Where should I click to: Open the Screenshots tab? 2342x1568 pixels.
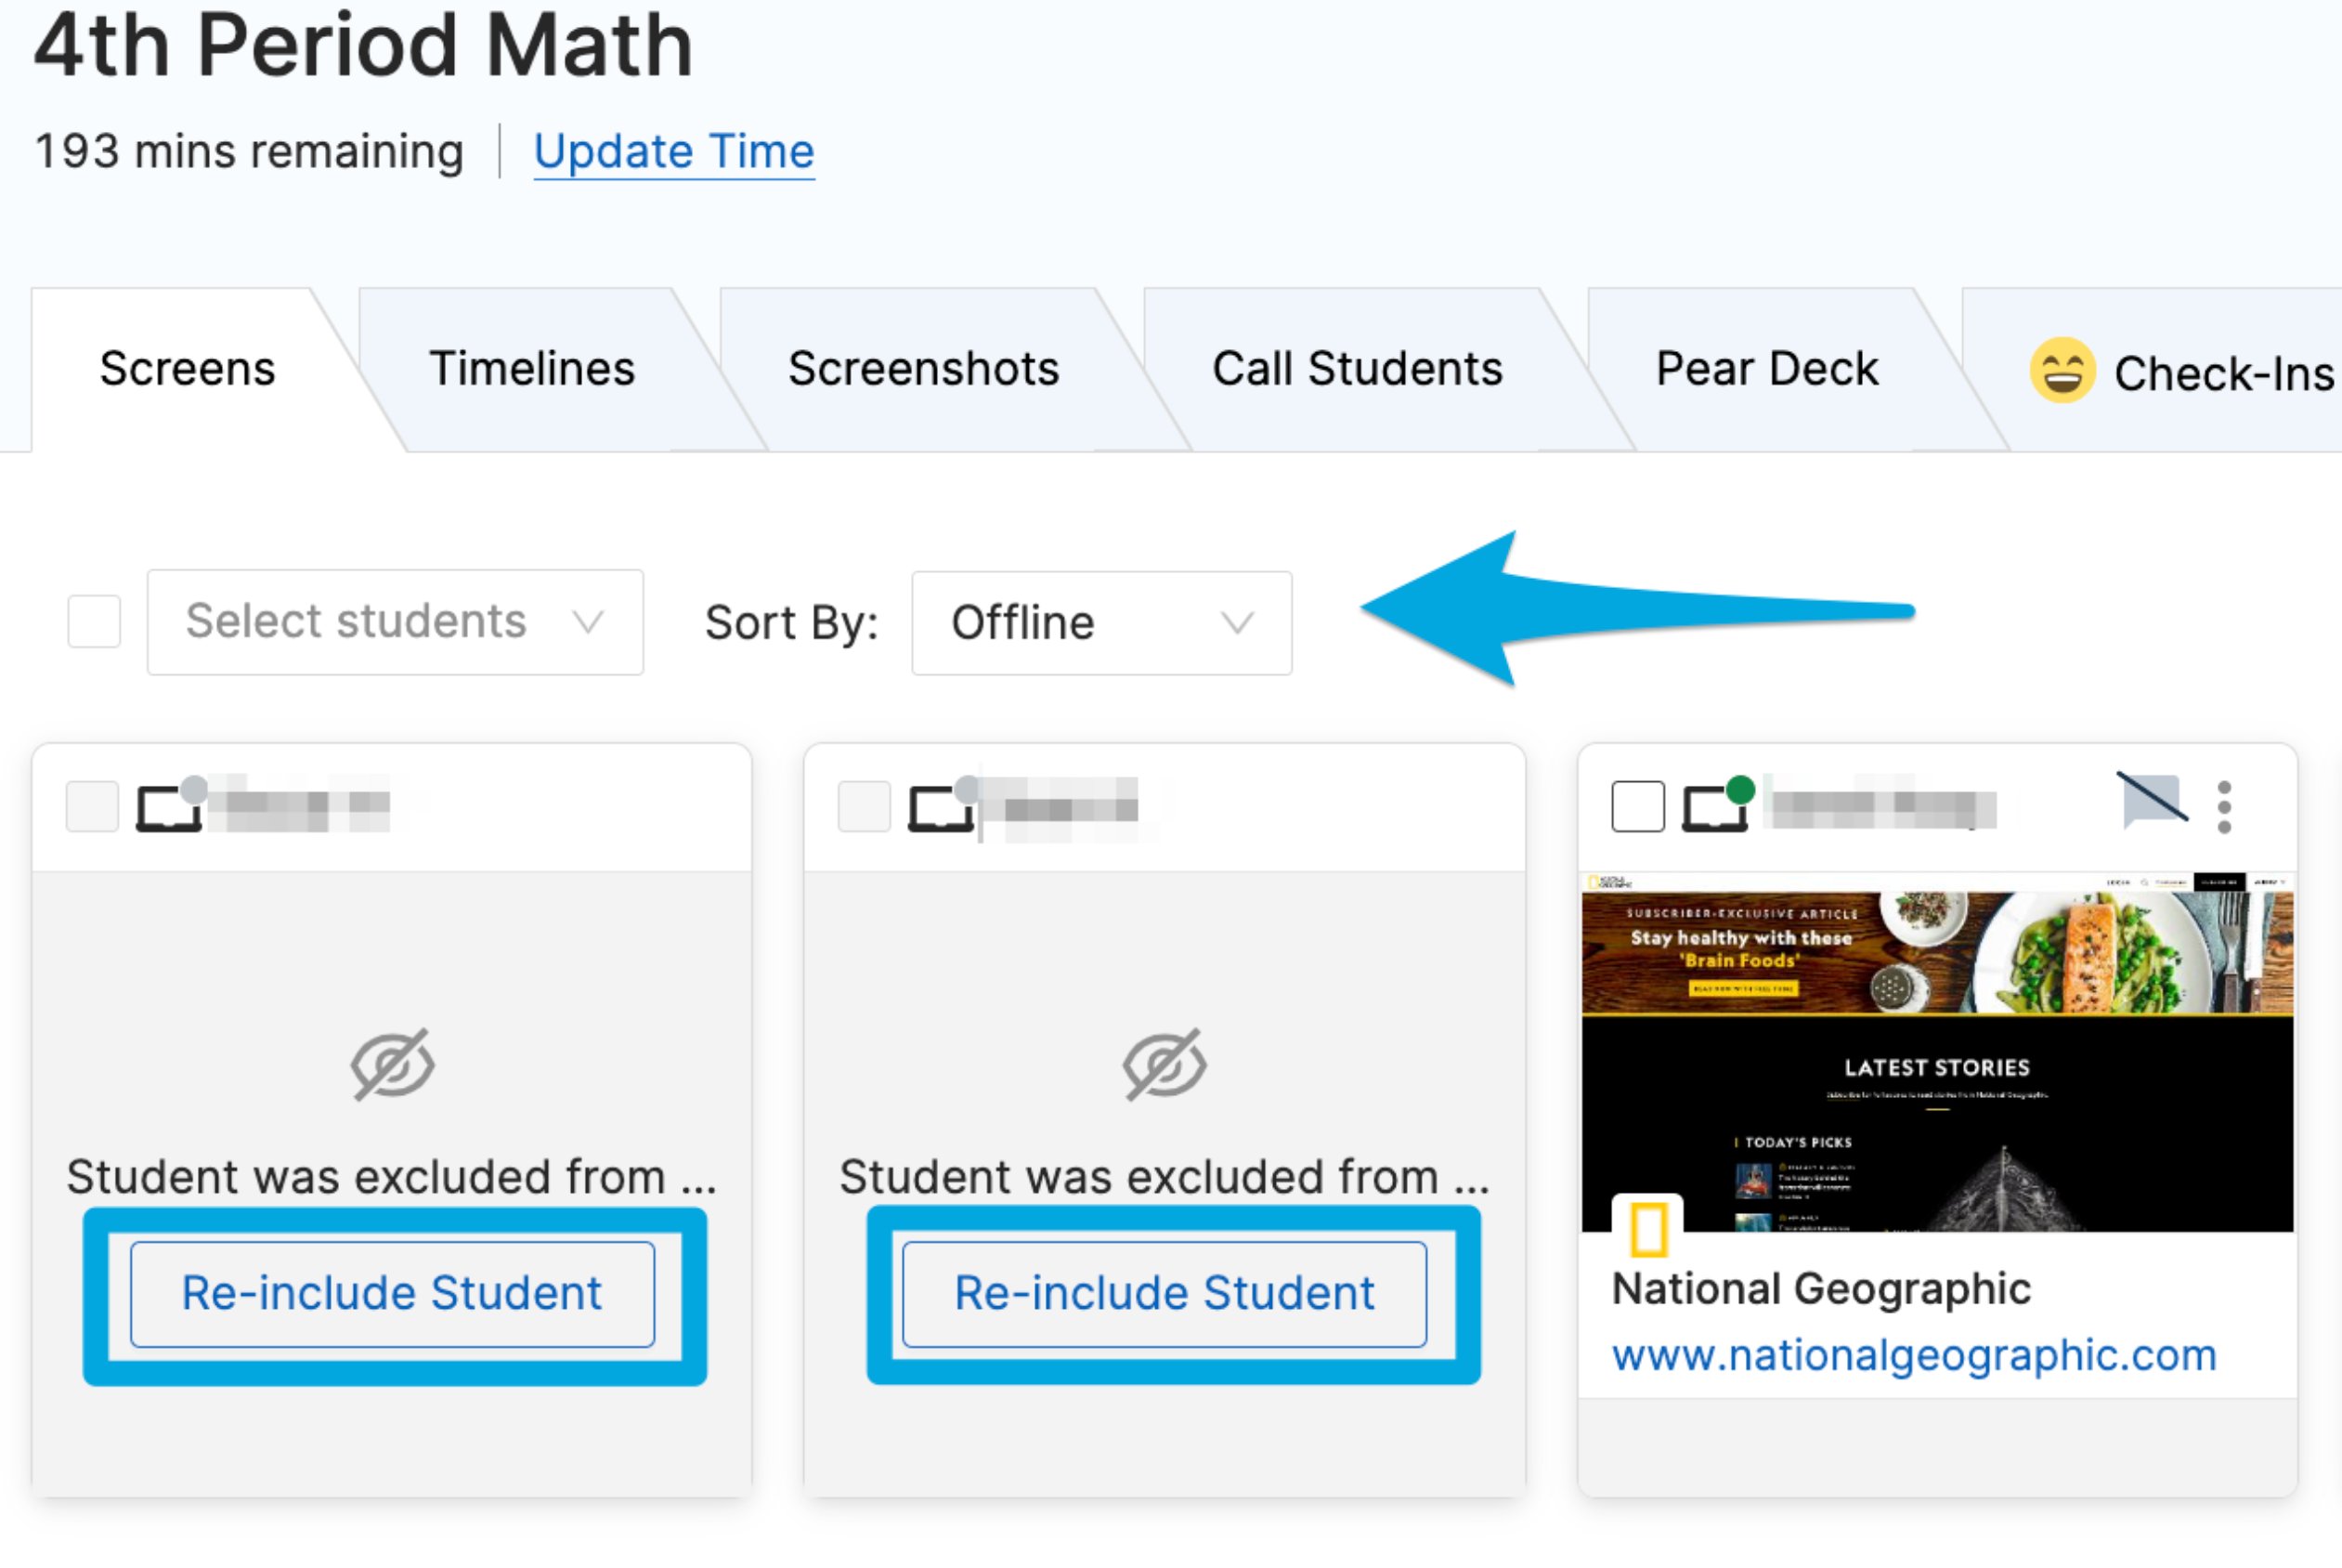pyautogui.click(x=924, y=369)
